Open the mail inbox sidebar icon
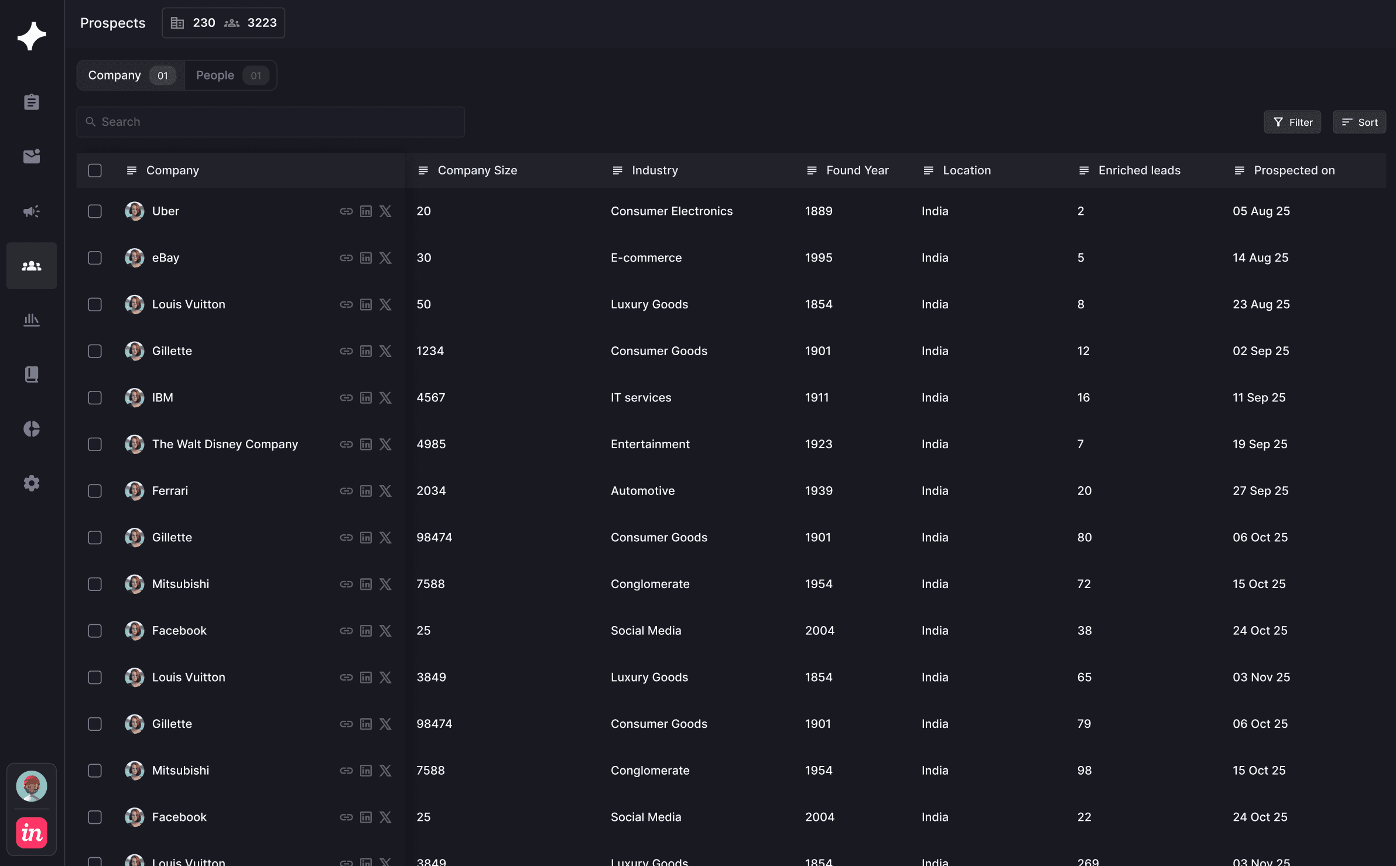 (x=32, y=156)
